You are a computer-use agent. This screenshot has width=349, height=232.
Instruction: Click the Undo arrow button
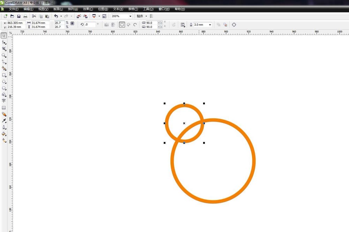coord(56,16)
